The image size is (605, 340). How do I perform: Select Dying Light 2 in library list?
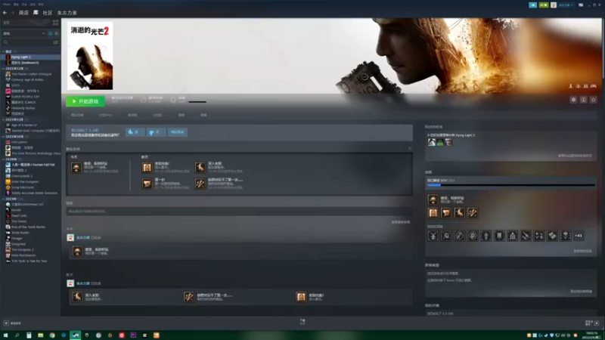(x=30, y=57)
